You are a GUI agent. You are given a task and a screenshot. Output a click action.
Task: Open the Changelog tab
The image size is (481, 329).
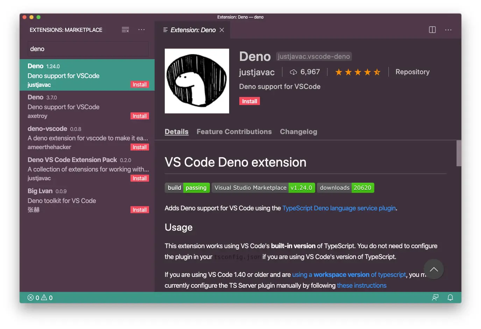tap(298, 132)
